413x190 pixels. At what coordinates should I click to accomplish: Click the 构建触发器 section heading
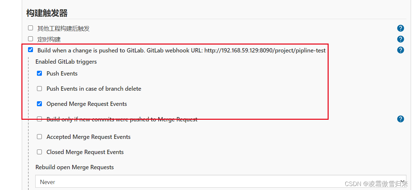[47, 13]
